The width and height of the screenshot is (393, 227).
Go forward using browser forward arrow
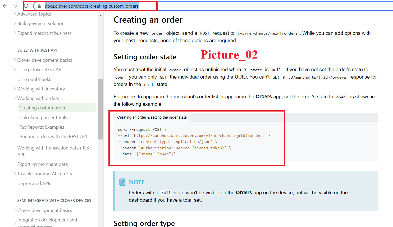pos(16,6)
